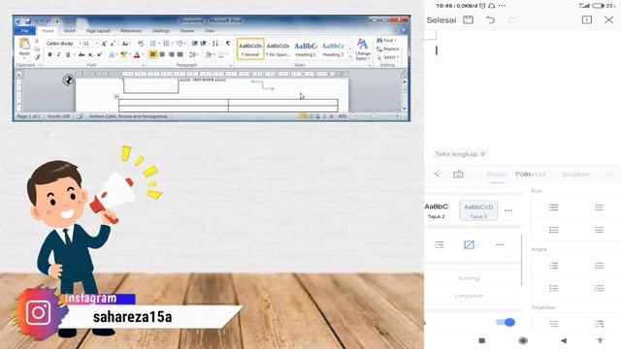Screen dimensions: 621x349
Task: Tap the Android home circle button
Action: point(523,340)
